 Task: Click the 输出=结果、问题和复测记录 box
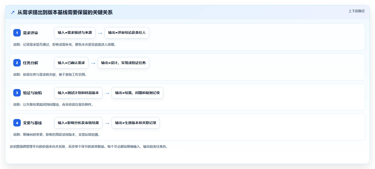137,93
